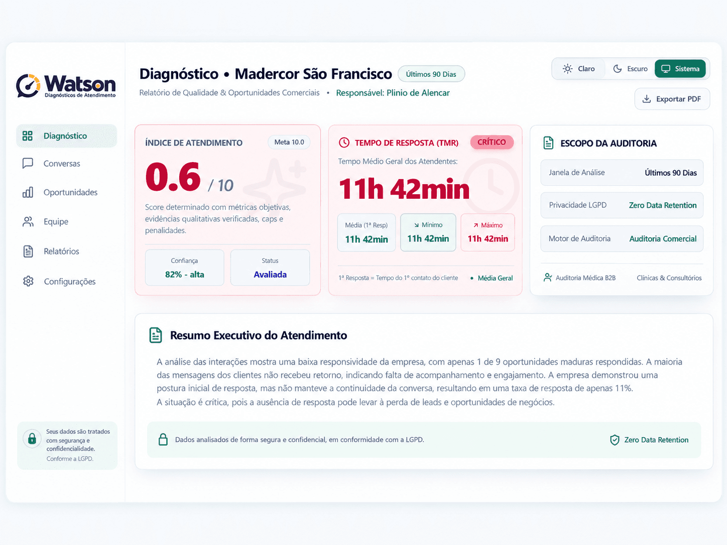
Task: Click the Últimos 90 Dias period badge
Action: pos(431,74)
